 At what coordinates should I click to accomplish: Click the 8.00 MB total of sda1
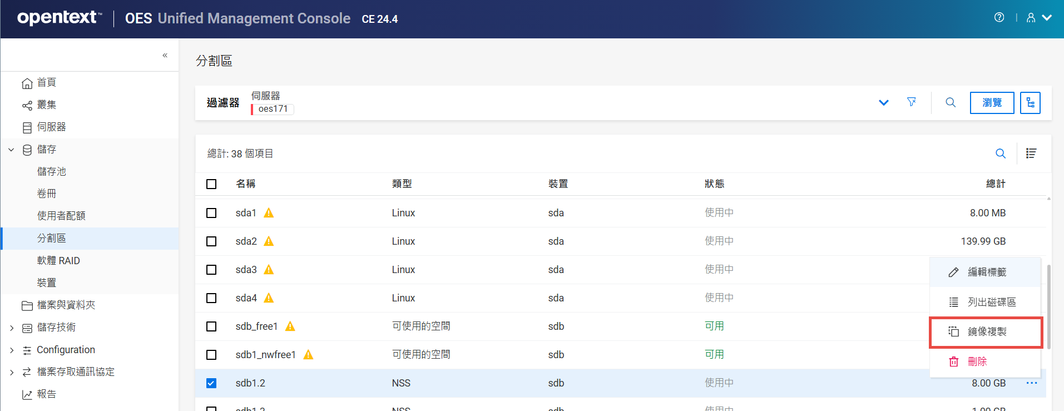[x=988, y=213]
